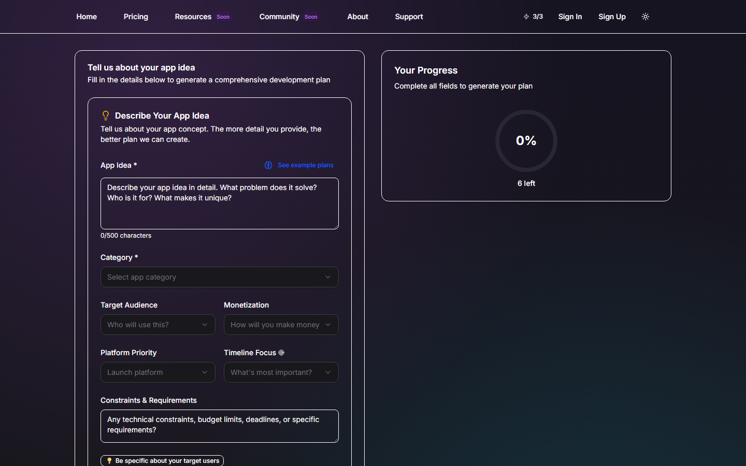
Task: Open See example plans
Action: 305,165
